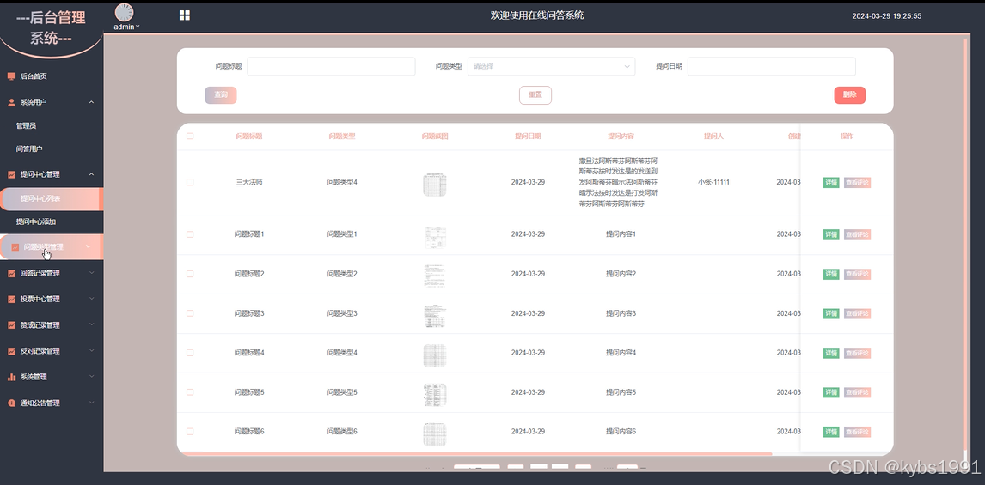This screenshot has height=485, width=985.
Task: Expand the 系统管理 menu chevron
Action: click(92, 377)
